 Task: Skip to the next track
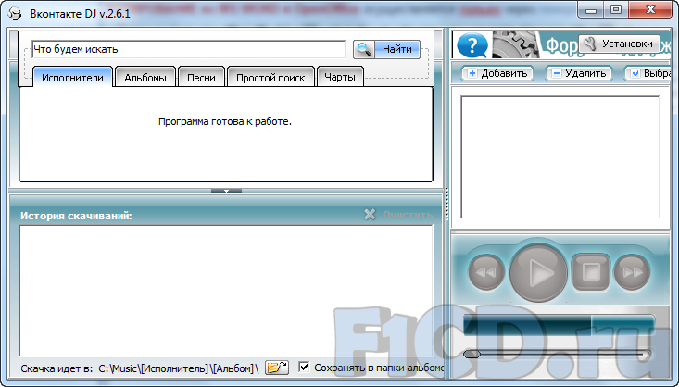pos(633,272)
